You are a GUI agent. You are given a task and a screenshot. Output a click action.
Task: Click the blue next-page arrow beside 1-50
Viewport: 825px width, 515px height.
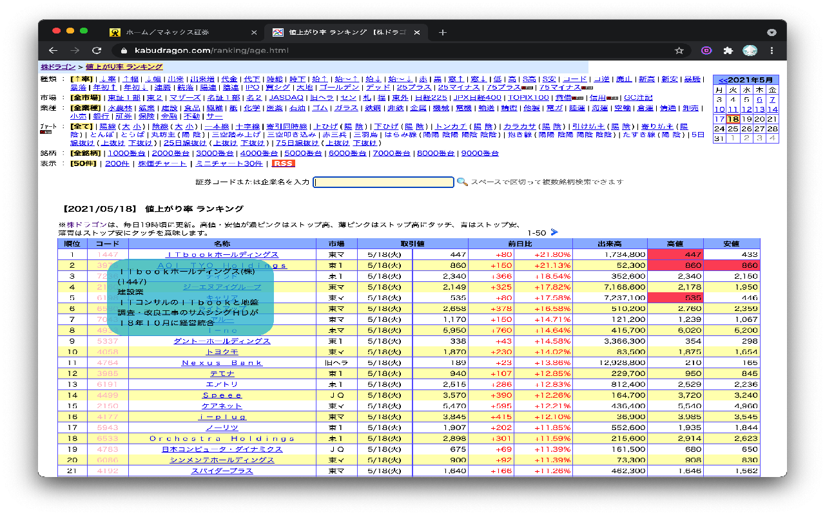[x=554, y=232]
